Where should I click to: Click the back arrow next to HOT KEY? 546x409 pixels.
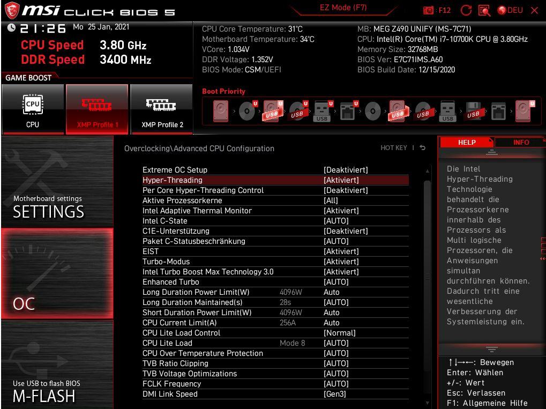point(422,148)
